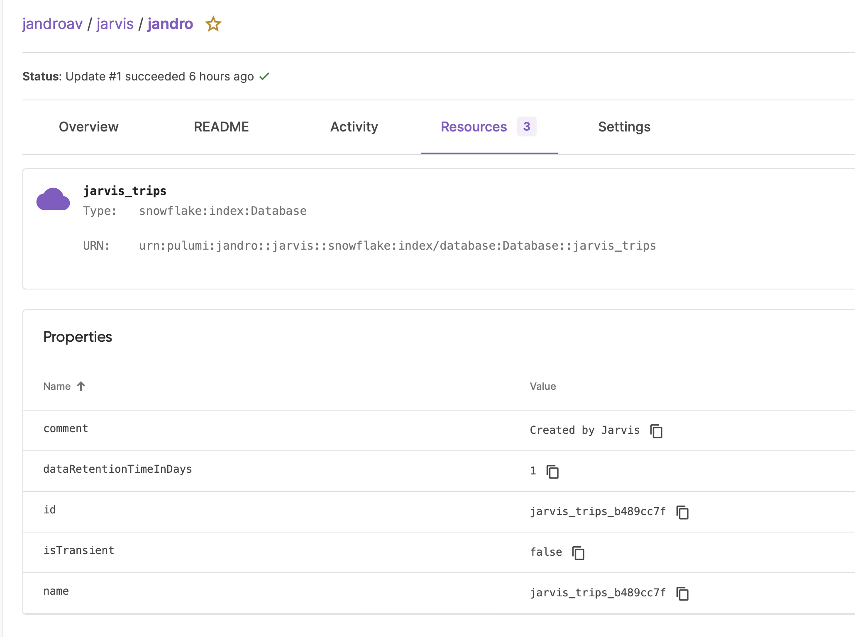Copy the id property value
The height and width of the screenshot is (637, 855).
(682, 512)
